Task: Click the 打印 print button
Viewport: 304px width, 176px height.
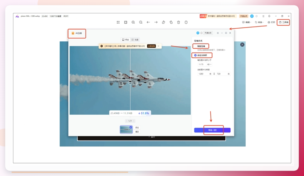Action: click(x=271, y=22)
